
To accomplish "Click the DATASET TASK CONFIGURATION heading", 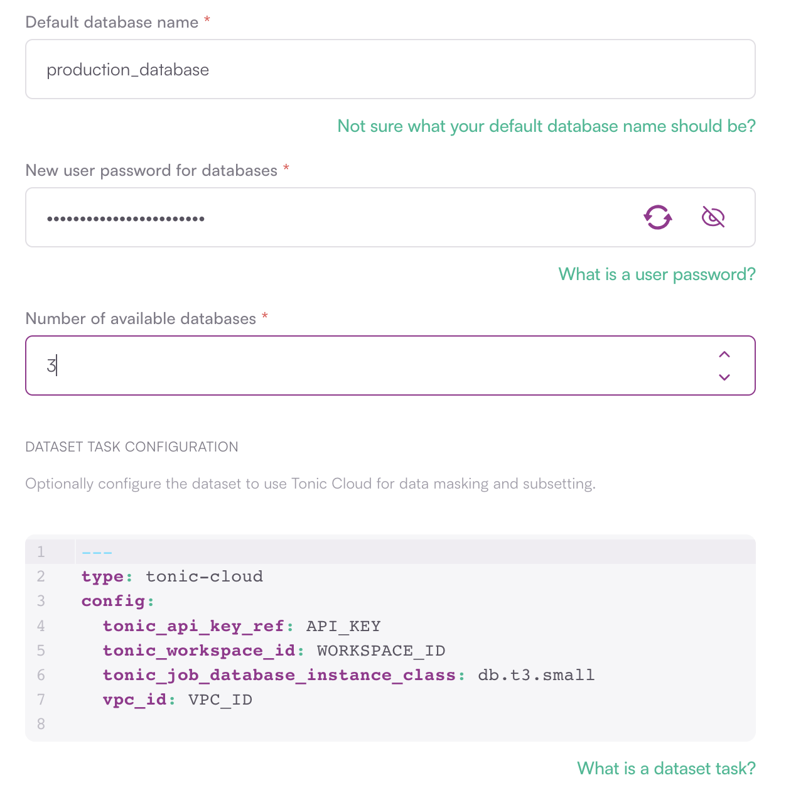I will pos(132,446).
